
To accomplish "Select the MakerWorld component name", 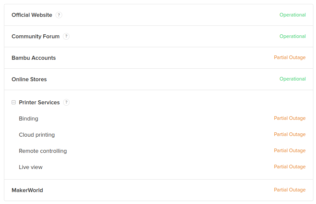I will 27,190.
